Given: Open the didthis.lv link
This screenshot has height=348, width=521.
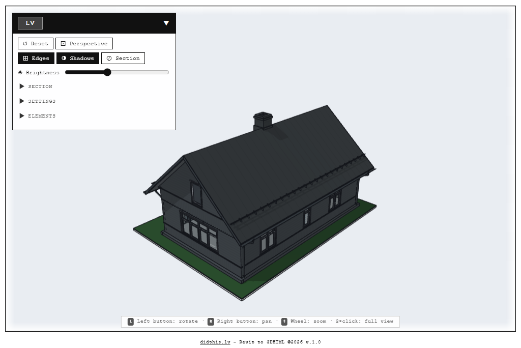Looking at the screenshot, I should (215, 342).
